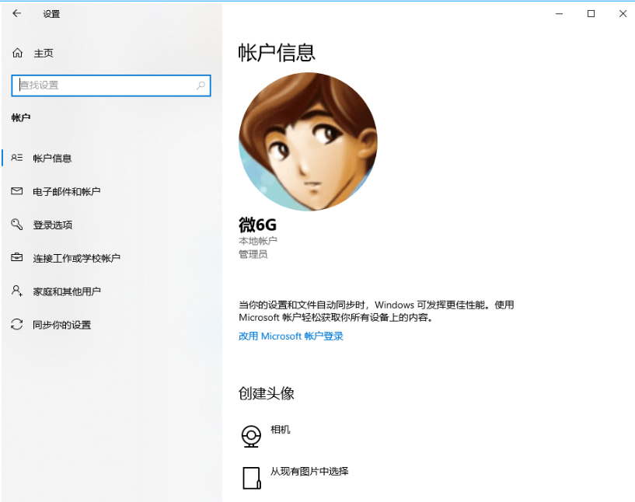This screenshot has width=635, height=502.
Task: Click the key icon for 登录选项
Action: 16,225
